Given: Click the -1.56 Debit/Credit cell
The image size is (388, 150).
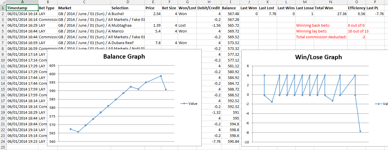Looking at the screenshot, I should pyautogui.click(x=209, y=25).
